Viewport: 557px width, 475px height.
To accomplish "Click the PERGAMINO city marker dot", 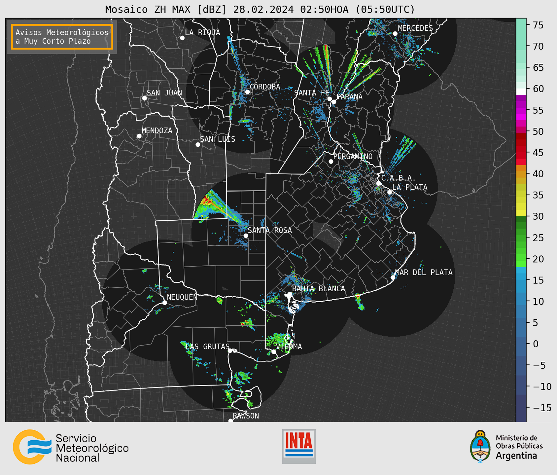I will pos(331,162).
